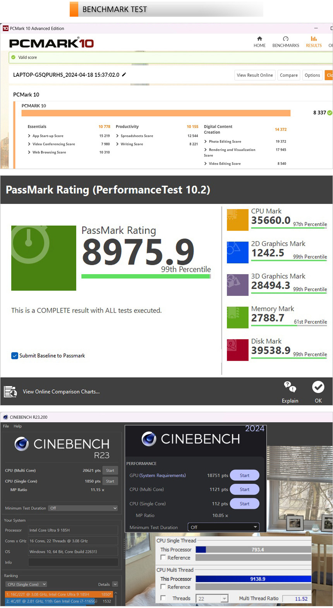Screen dimensions: 333x608
Task: Start the GPU test in Cinebench 2024
Action: pos(245,475)
